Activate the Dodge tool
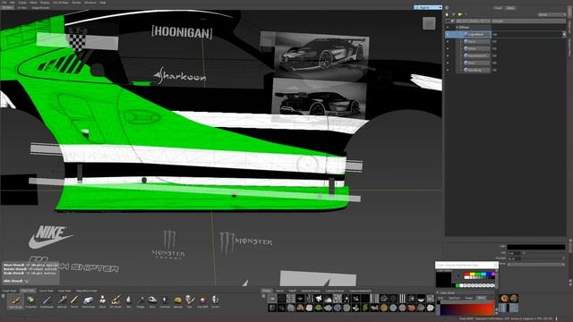 click(x=141, y=301)
